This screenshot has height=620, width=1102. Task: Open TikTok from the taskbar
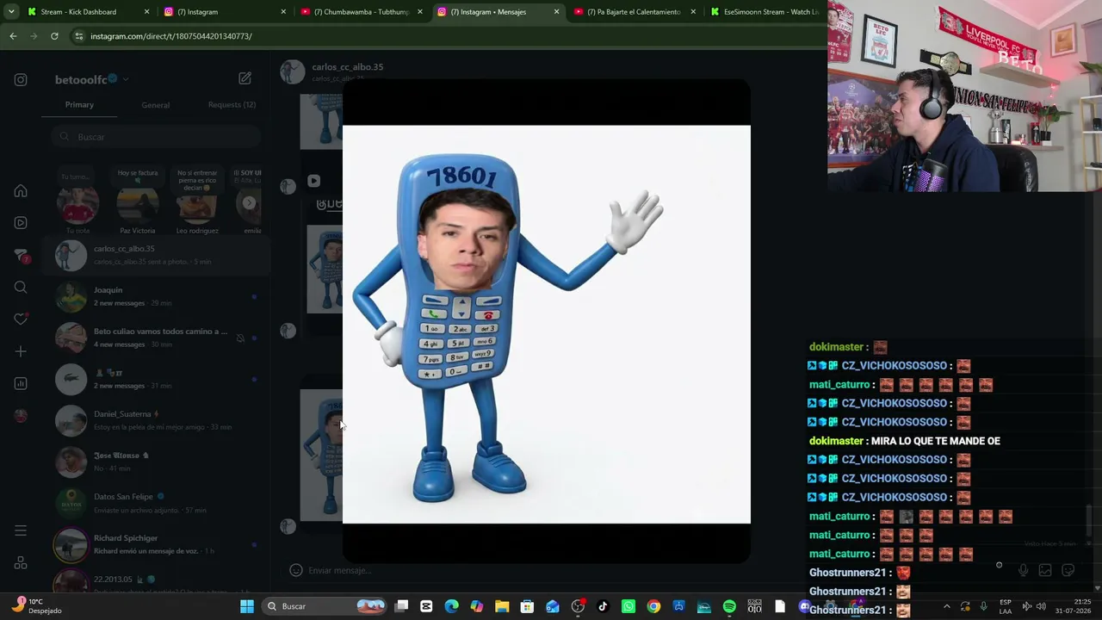[x=603, y=606]
